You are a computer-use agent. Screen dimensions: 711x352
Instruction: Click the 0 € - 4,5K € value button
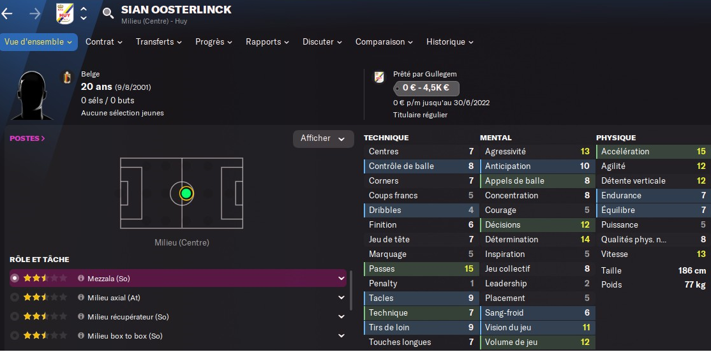pyautogui.click(x=426, y=89)
